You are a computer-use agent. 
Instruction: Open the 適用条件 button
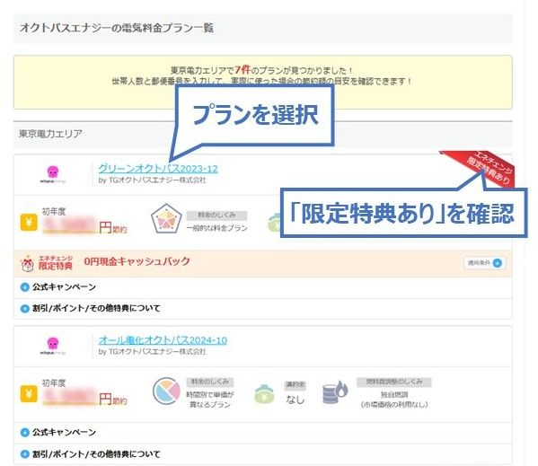tap(484, 263)
